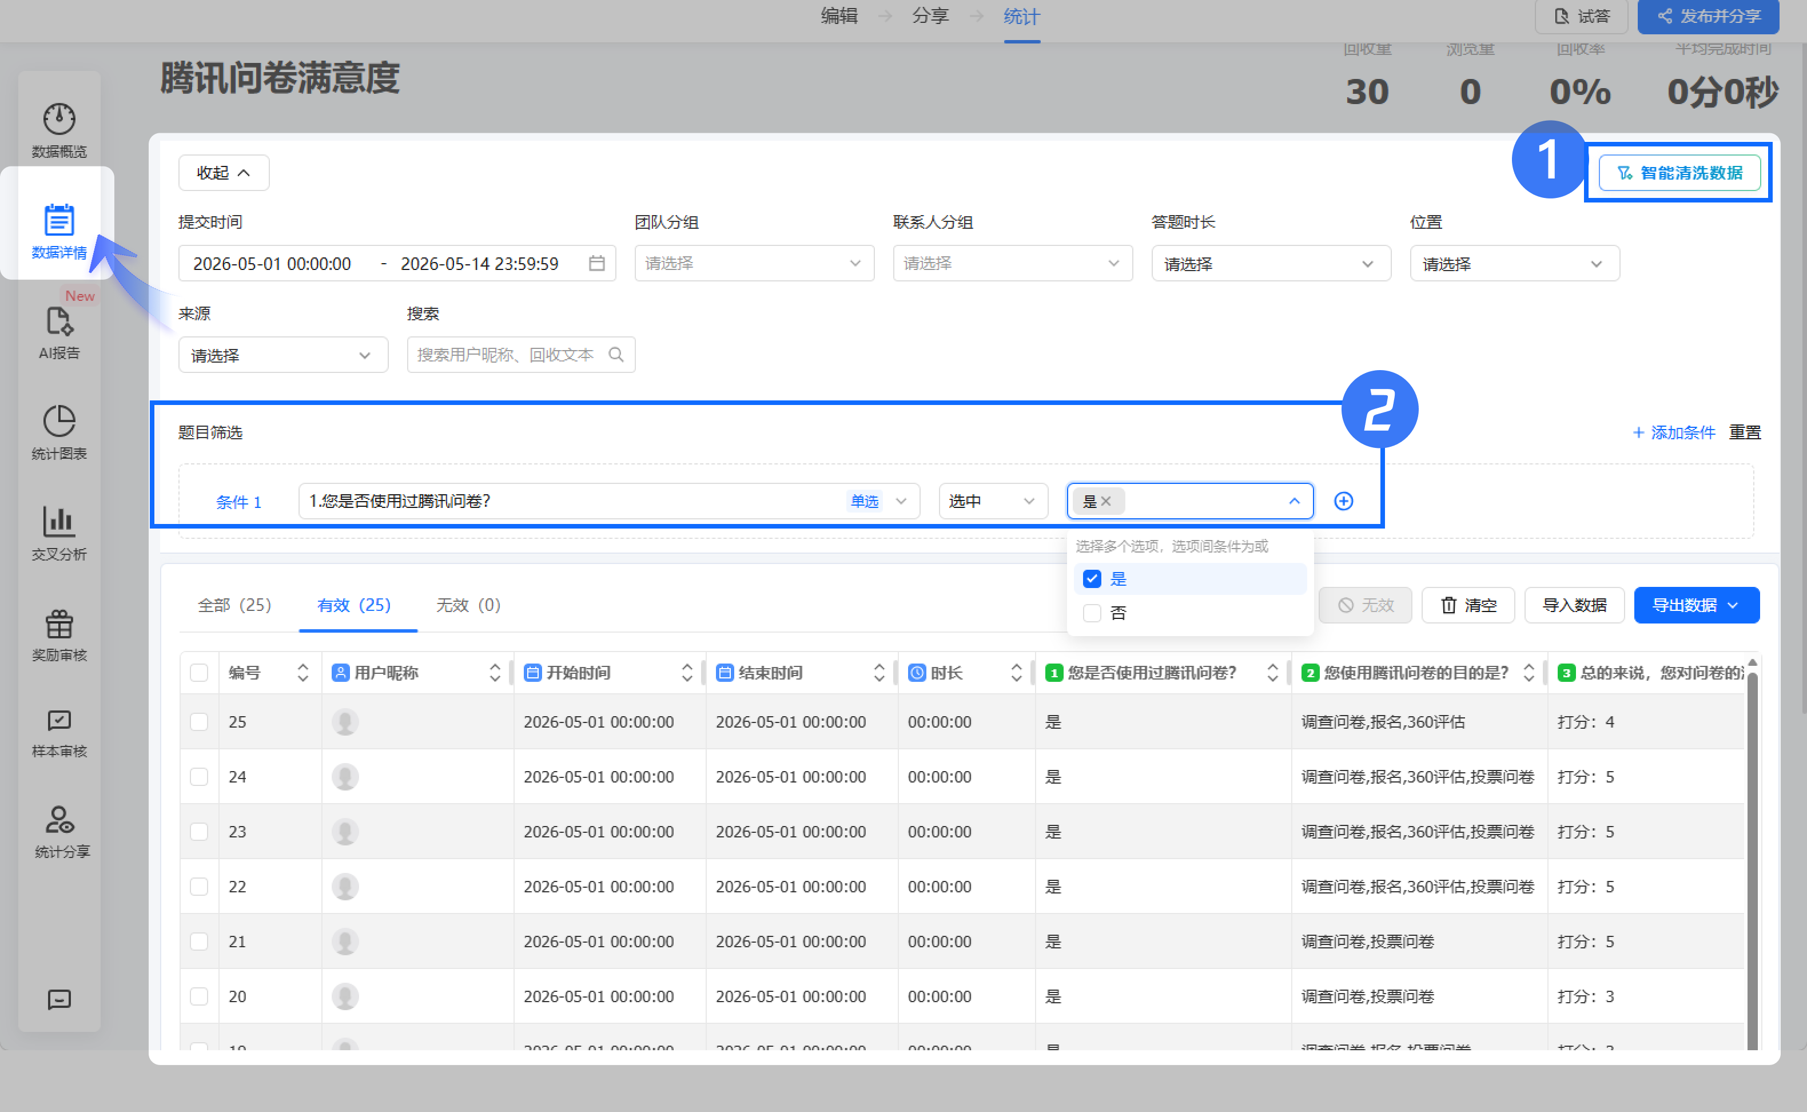Remove the 是 tag with its X
The image size is (1807, 1112).
pyautogui.click(x=1106, y=501)
